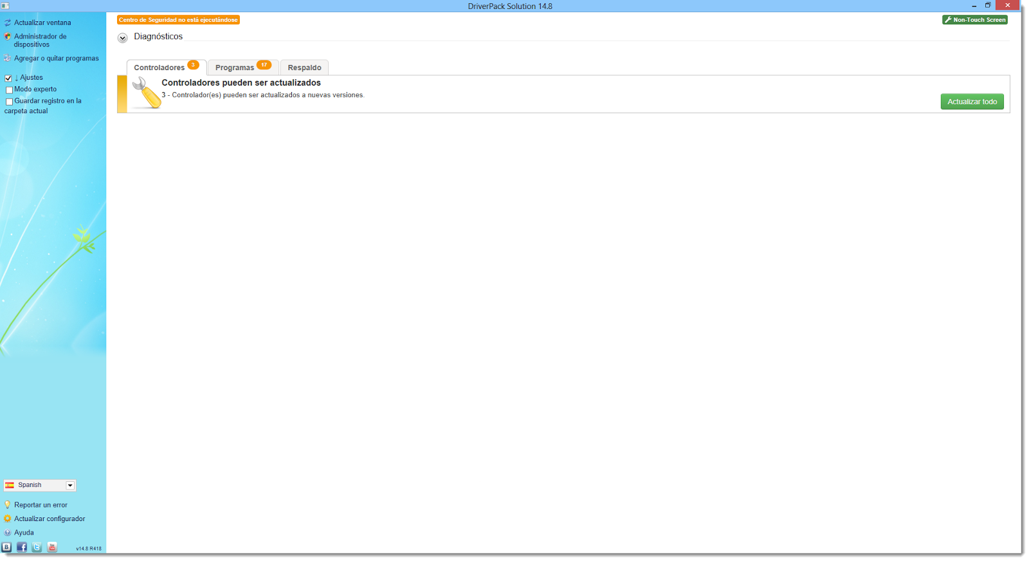Collapse the Diagnósticos section chevron
The image size is (1029, 561).
point(123,38)
